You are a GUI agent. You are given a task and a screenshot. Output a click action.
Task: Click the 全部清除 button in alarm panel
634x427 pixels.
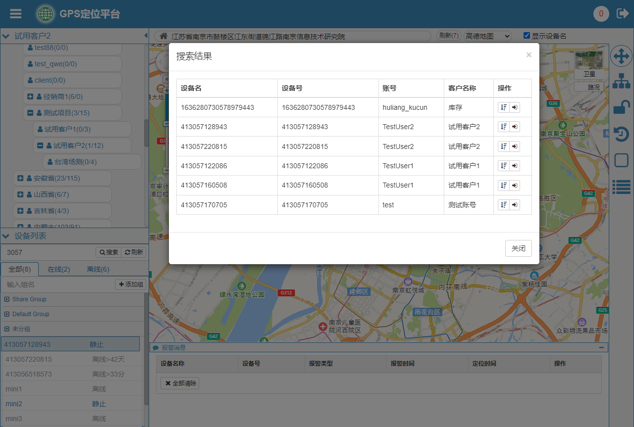pyautogui.click(x=180, y=383)
